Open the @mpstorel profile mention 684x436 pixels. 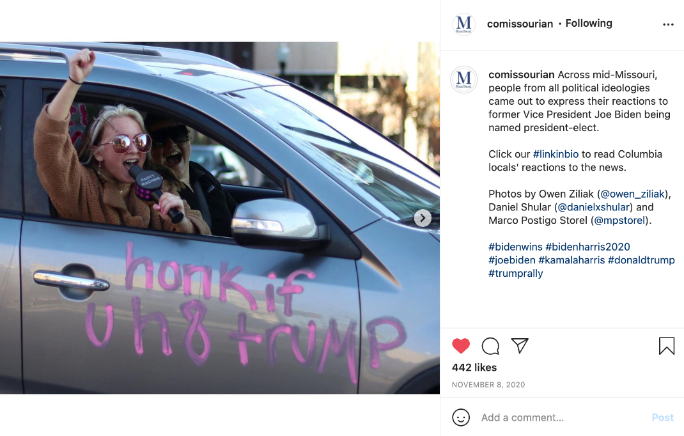coord(619,220)
